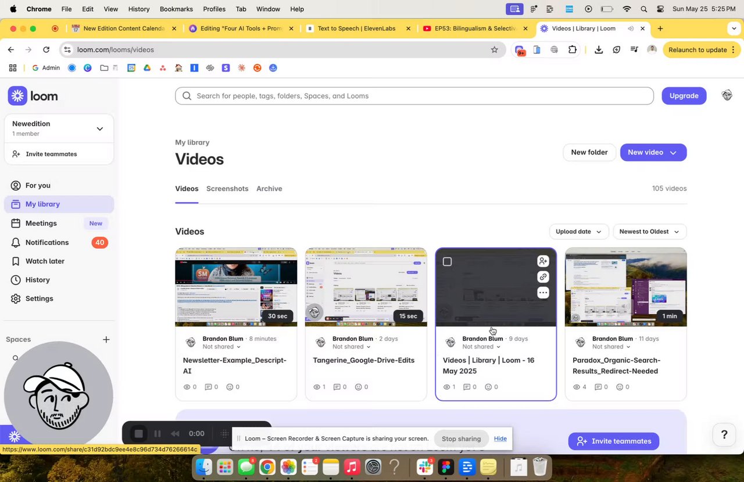Screen dimensions: 744x482
Task: Click the help question mark button
Action: point(724,434)
